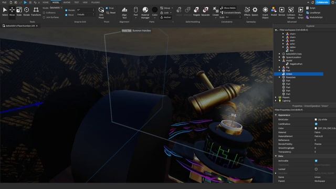Image resolution: width=336 pixels, height=189 pixels.
Task: Click the Filter Properties search field
Action: pyautogui.click(x=304, y=110)
